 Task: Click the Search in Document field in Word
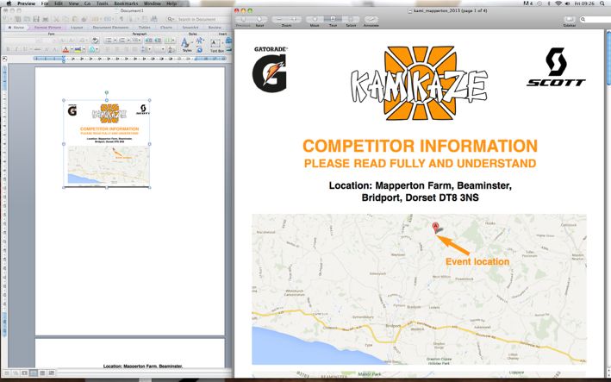[199, 19]
